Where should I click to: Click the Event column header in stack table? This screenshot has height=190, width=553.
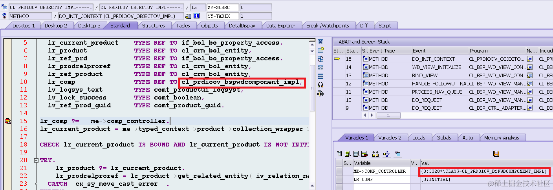pos(440,51)
